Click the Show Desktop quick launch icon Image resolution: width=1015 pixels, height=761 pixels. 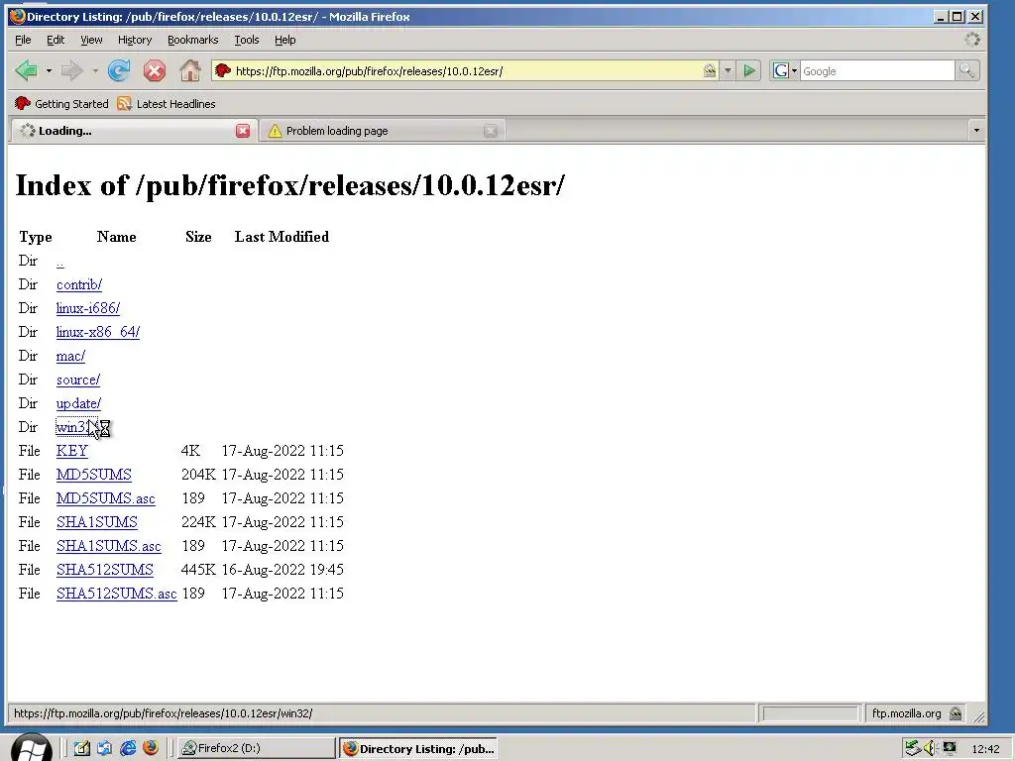(104, 749)
